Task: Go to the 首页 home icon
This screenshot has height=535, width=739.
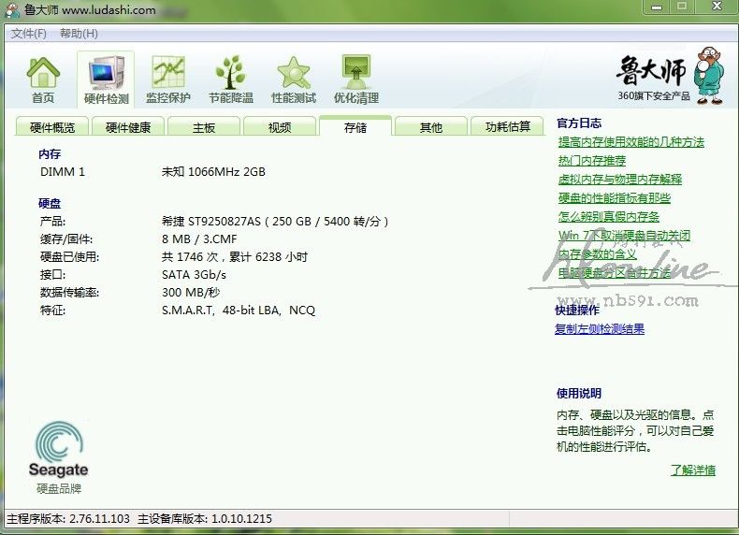Action: tap(43, 80)
